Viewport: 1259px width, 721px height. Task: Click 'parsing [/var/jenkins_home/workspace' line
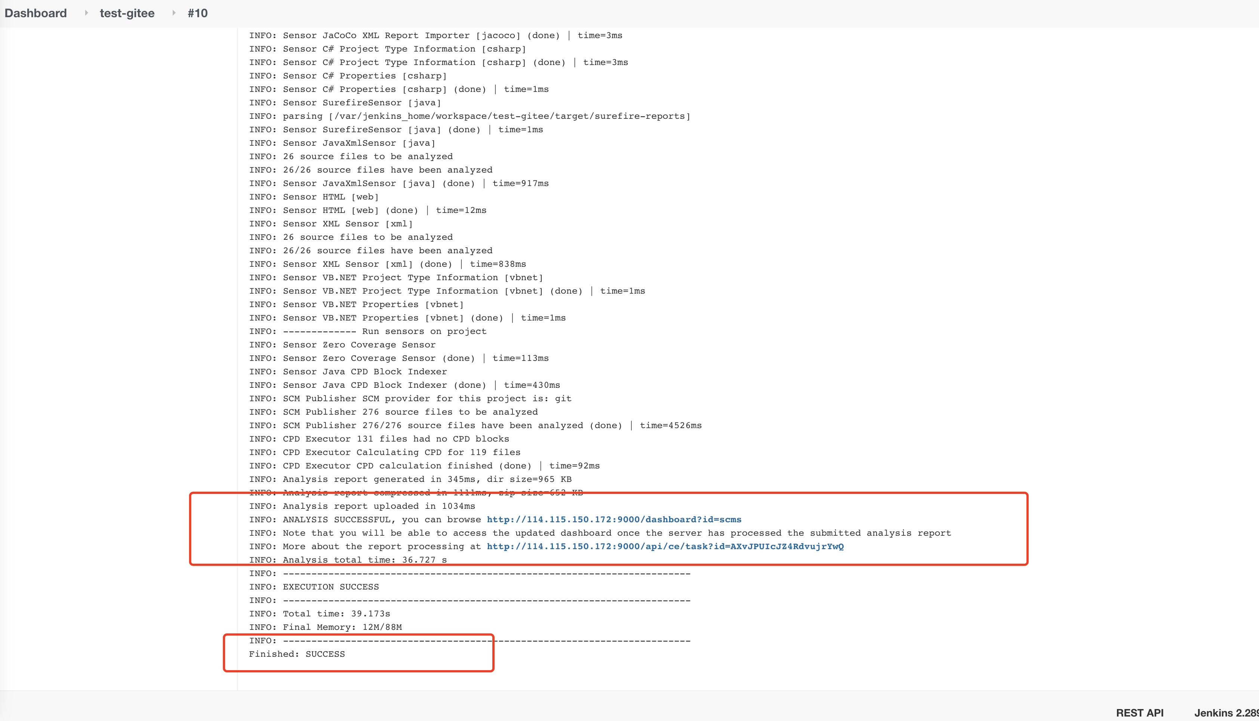click(470, 116)
